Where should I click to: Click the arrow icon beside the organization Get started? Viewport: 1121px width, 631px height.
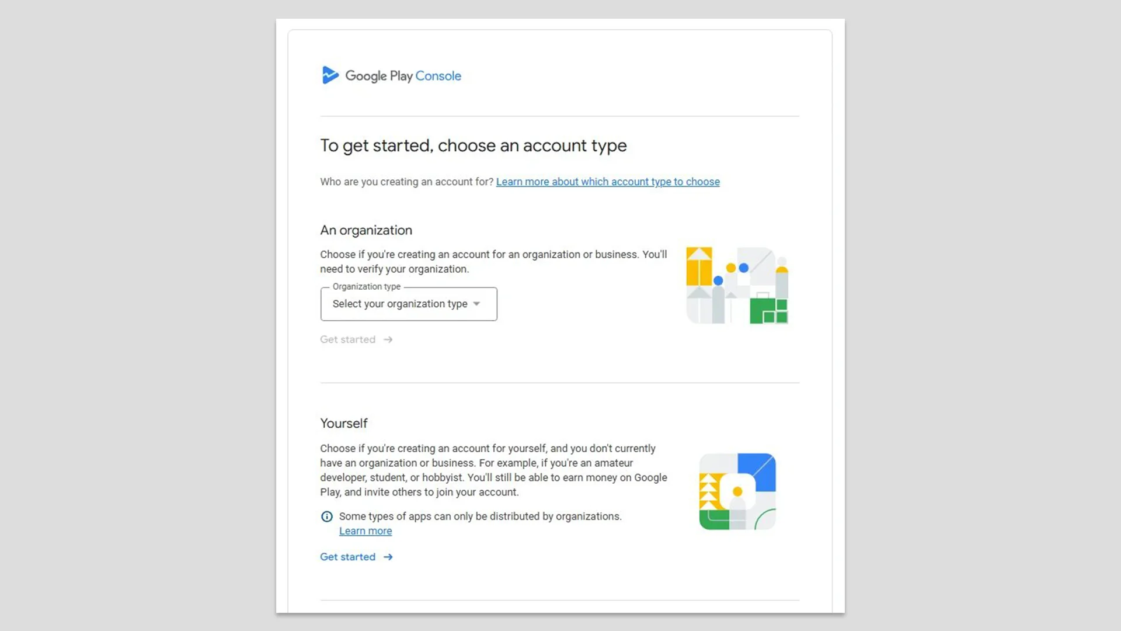tap(387, 339)
